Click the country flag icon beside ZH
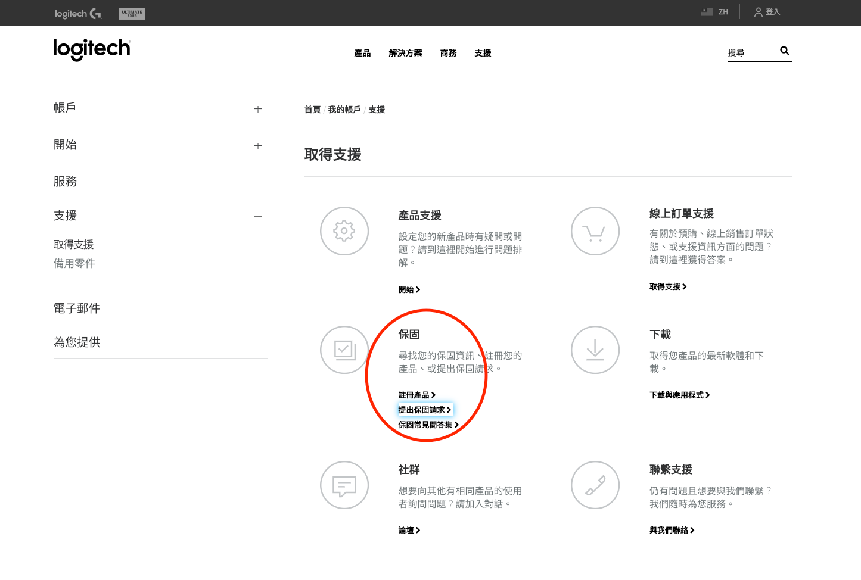861x580 pixels. click(x=707, y=12)
